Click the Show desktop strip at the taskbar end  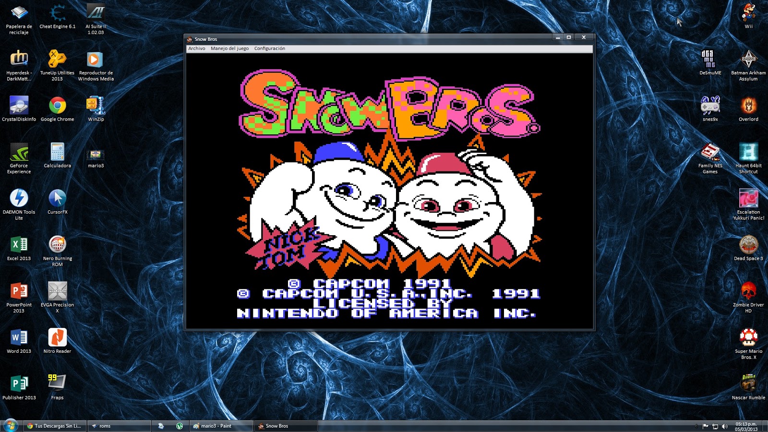765,426
